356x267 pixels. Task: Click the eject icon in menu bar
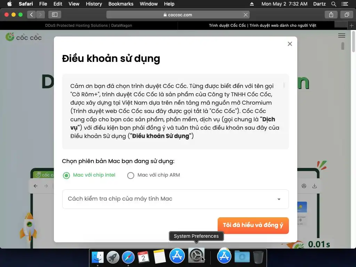tap(252, 4)
